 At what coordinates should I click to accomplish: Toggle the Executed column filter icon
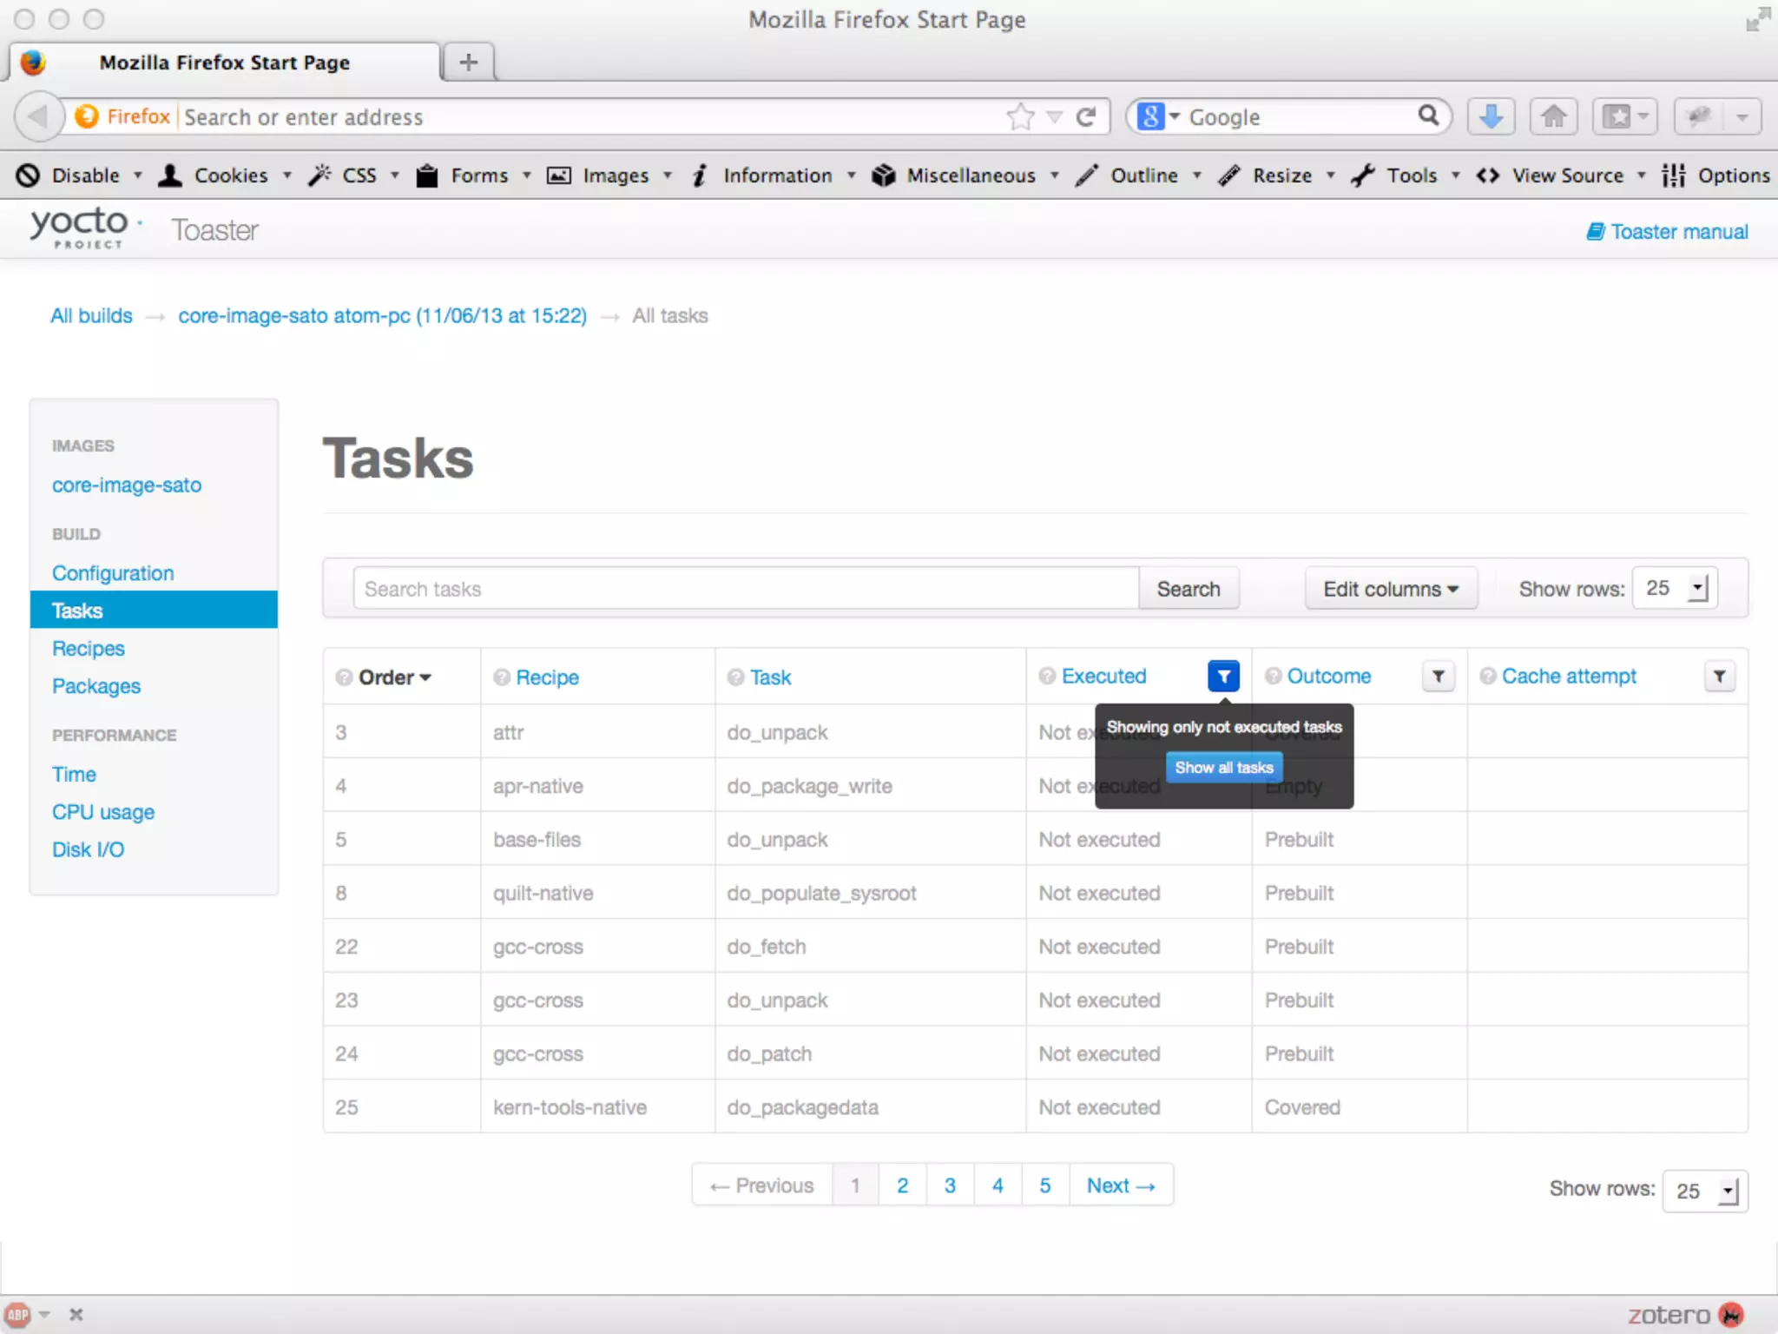[1222, 676]
